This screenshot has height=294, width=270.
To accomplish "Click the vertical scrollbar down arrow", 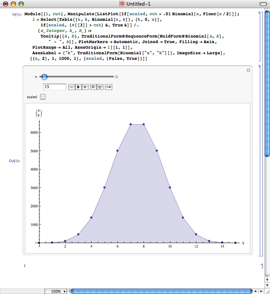I will point(267,284).
